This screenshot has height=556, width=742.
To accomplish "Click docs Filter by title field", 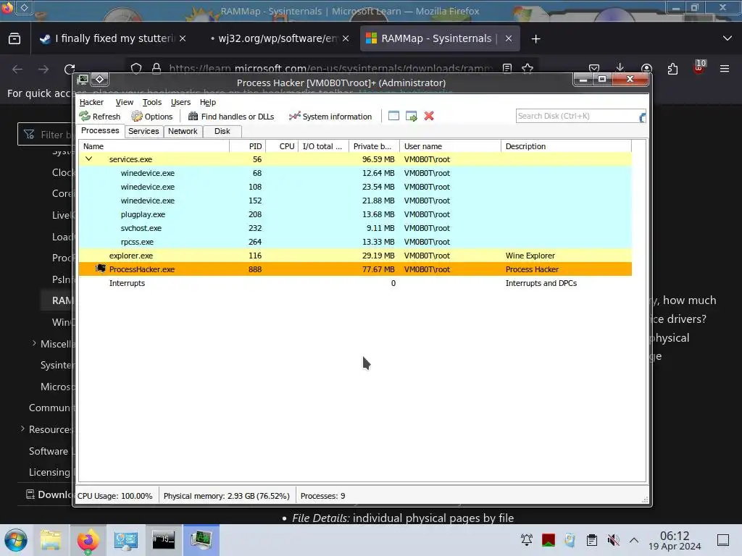I will (x=45, y=135).
